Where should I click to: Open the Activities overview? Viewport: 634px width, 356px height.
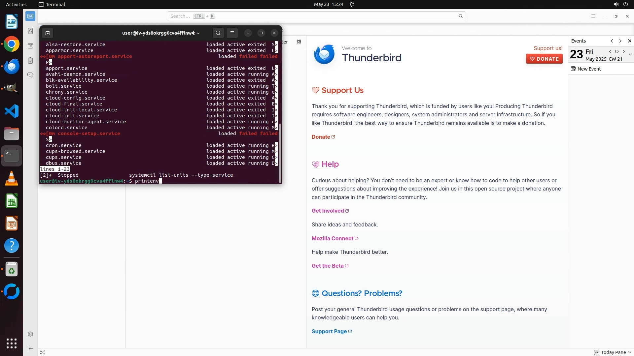pos(16,4)
